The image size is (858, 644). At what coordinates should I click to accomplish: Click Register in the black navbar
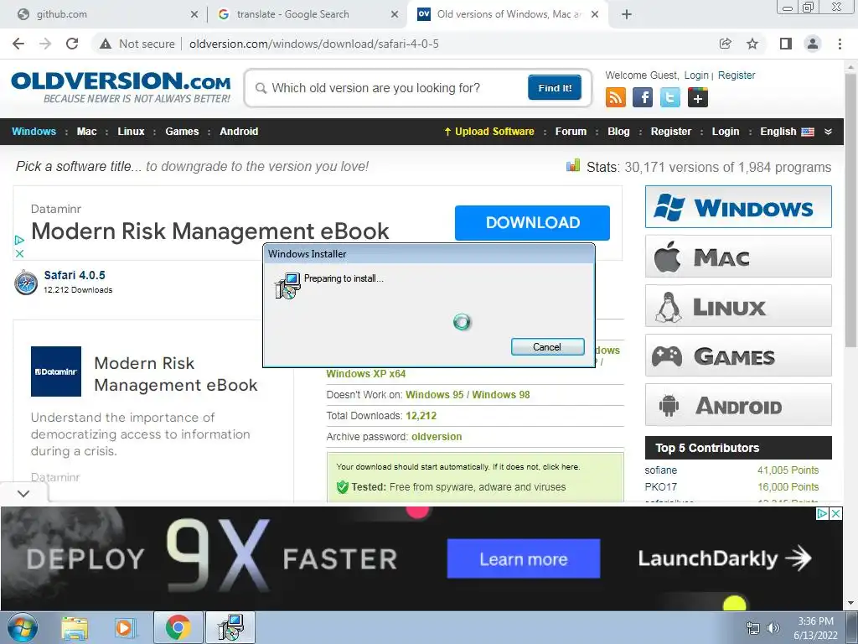[x=671, y=132]
